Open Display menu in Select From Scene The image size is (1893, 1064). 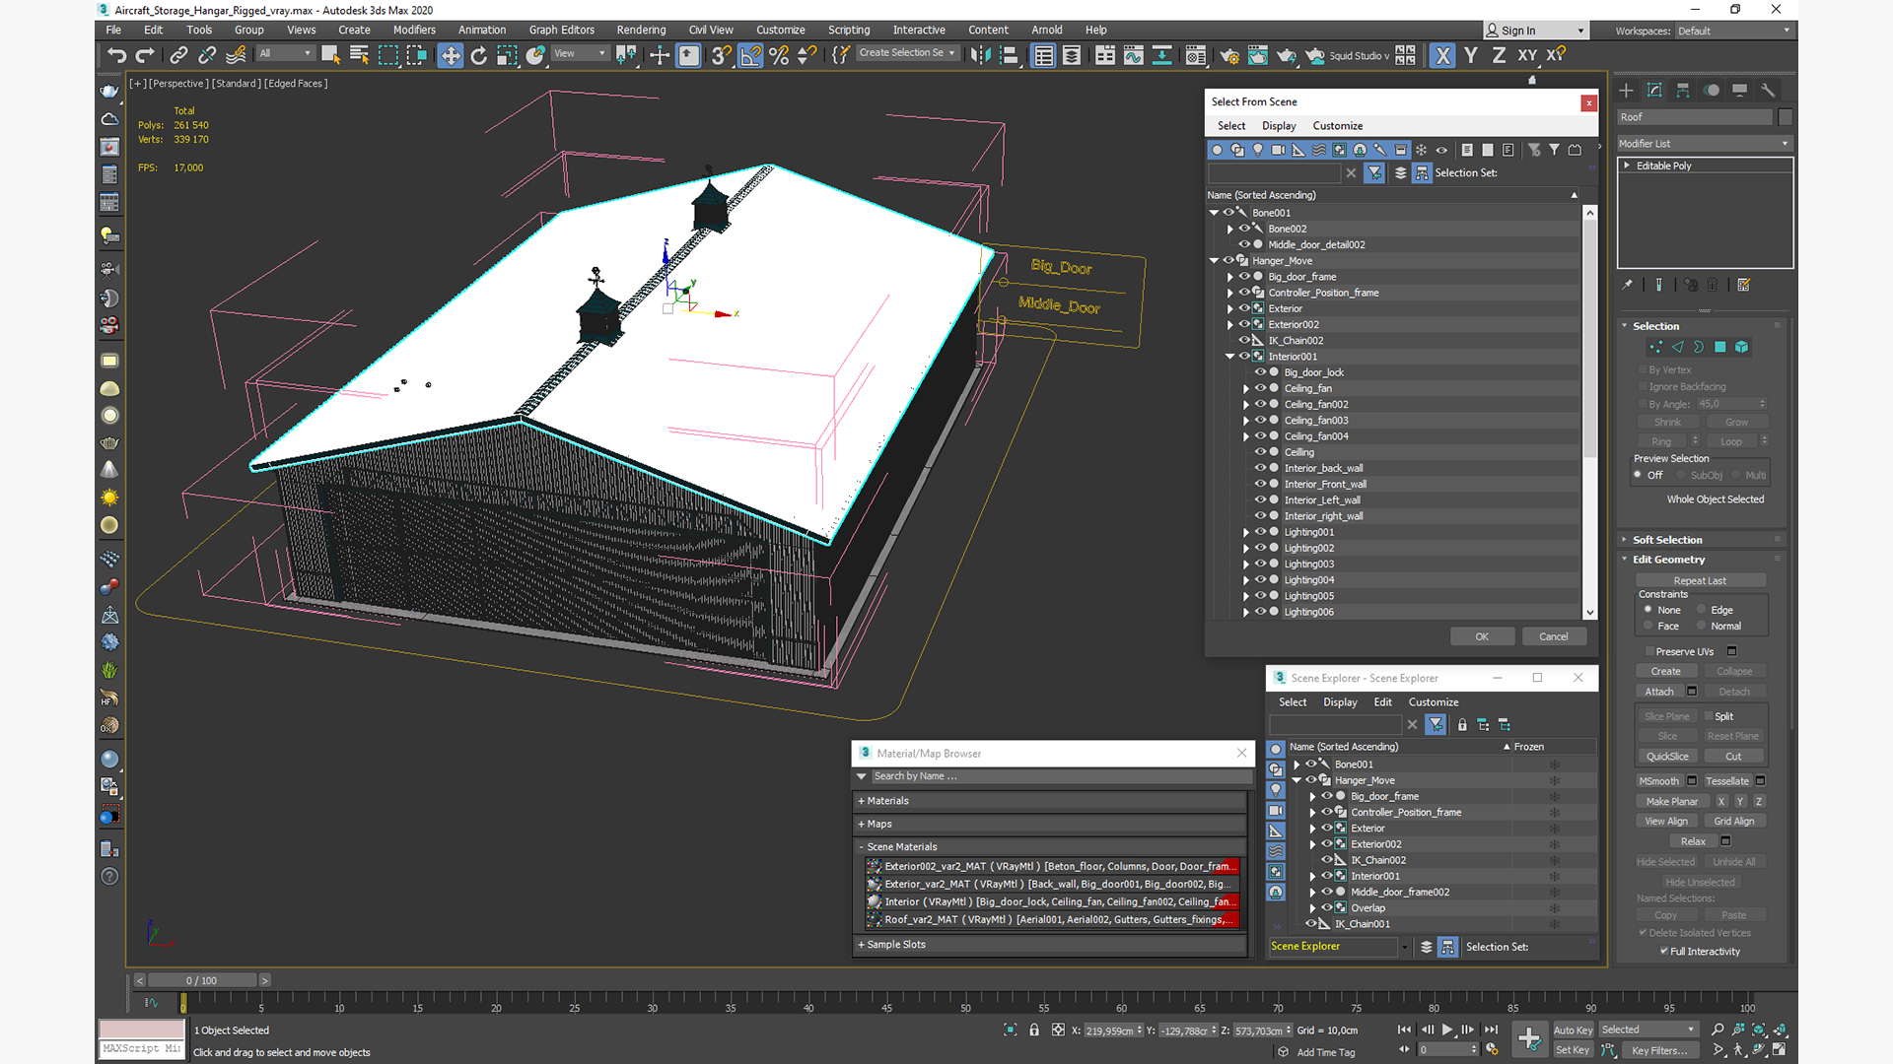click(1279, 126)
